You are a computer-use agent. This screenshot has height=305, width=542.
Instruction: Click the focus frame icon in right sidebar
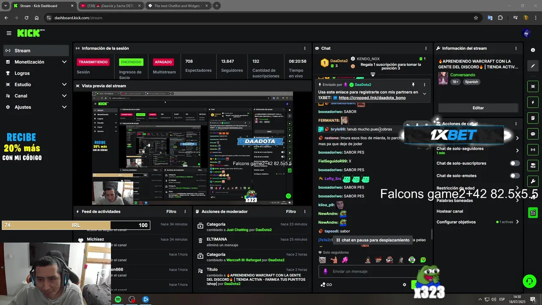533,86
